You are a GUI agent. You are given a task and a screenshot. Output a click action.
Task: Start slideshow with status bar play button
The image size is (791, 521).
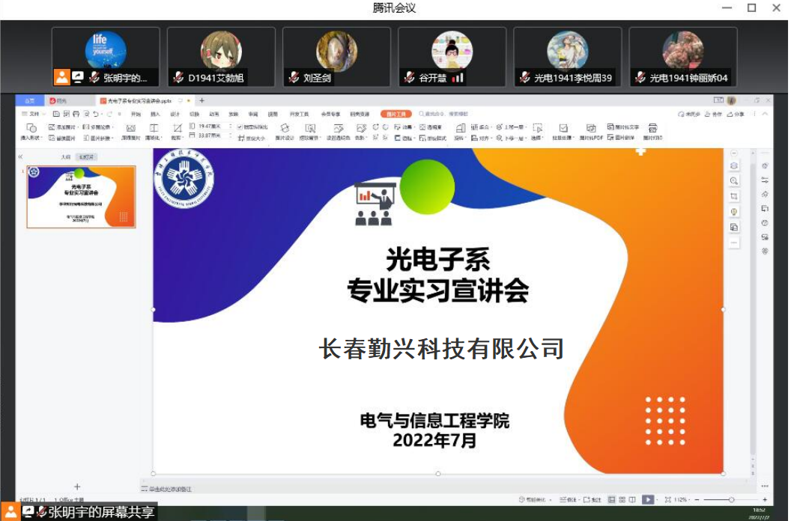[648, 499]
